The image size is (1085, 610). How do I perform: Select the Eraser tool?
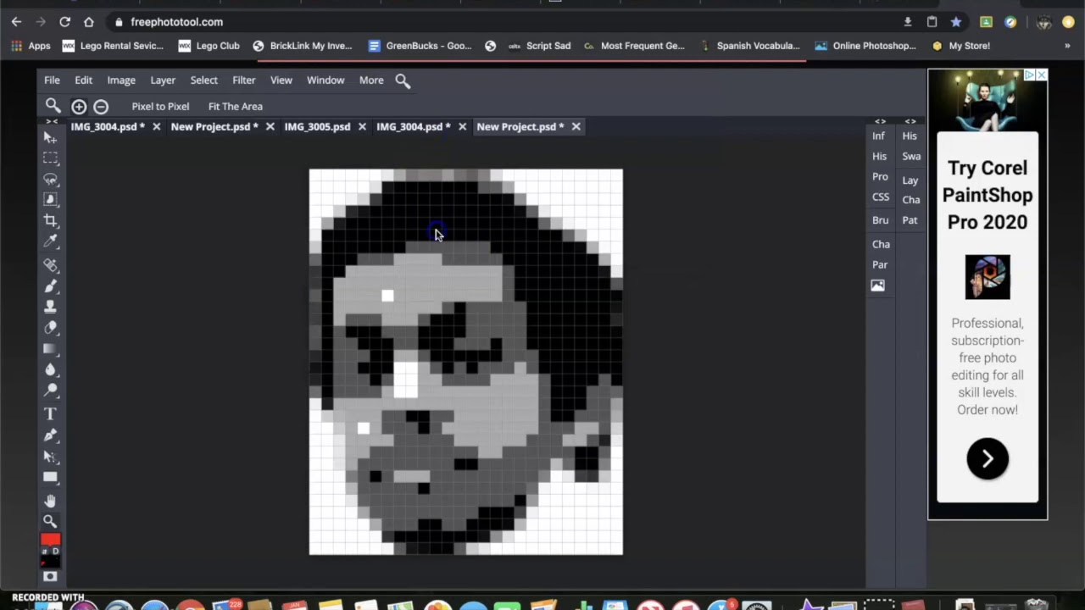pyautogui.click(x=50, y=327)
